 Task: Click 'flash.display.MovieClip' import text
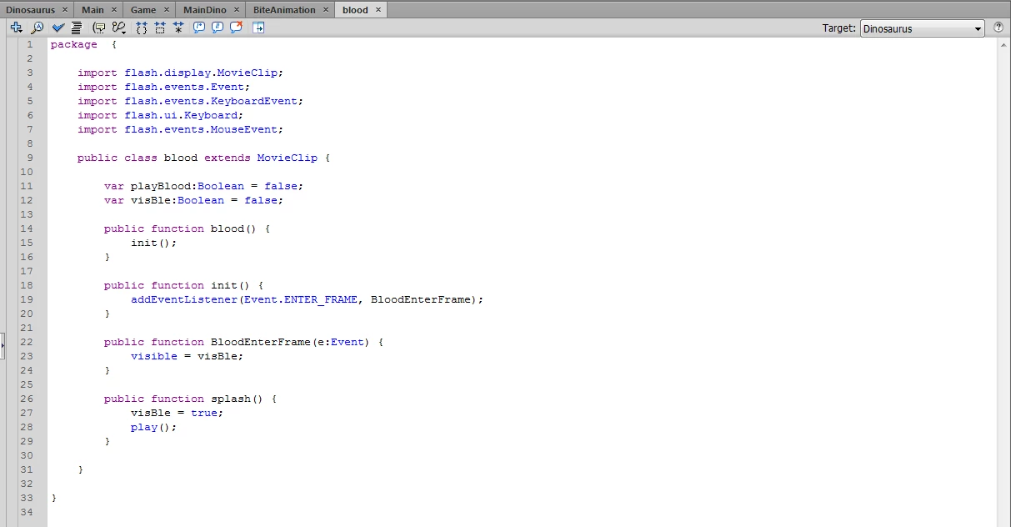click(201, 73)
